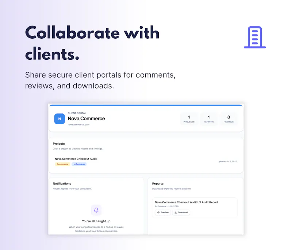Click the CLIENT PORTAL label
This screenshot has width=292, height=250.
pyautogui.click(x=77, y=113)
